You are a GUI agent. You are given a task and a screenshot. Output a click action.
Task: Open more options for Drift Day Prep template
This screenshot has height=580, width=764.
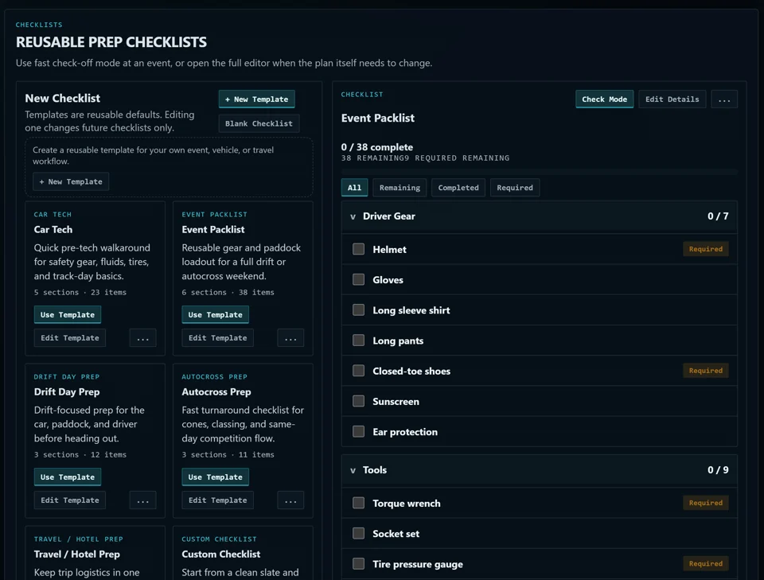click(x=142, y=500)
